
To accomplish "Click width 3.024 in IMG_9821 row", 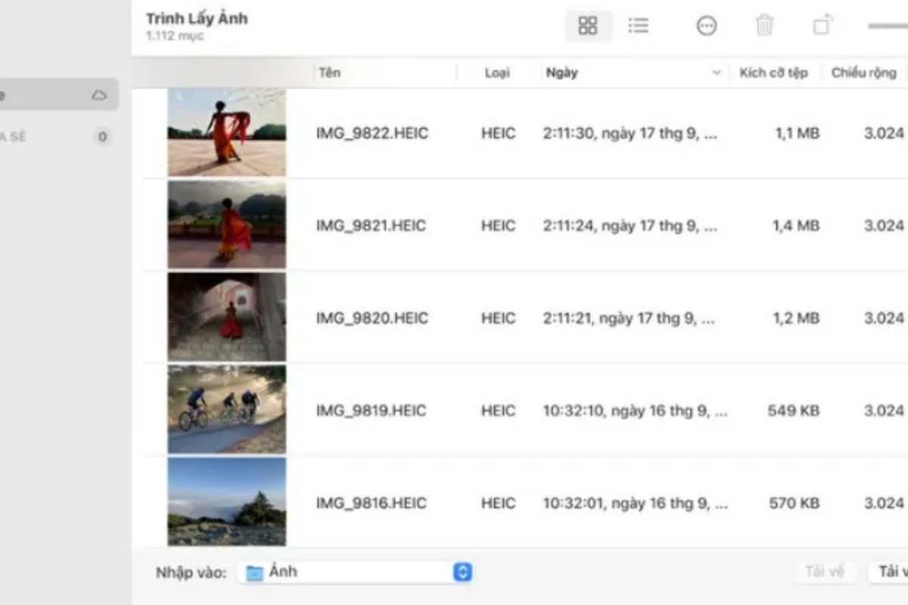I will pos(884,225).
